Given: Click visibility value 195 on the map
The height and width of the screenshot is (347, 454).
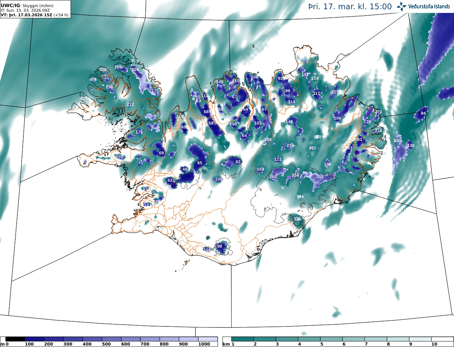Looking at the screenshot, I should 118,67.
